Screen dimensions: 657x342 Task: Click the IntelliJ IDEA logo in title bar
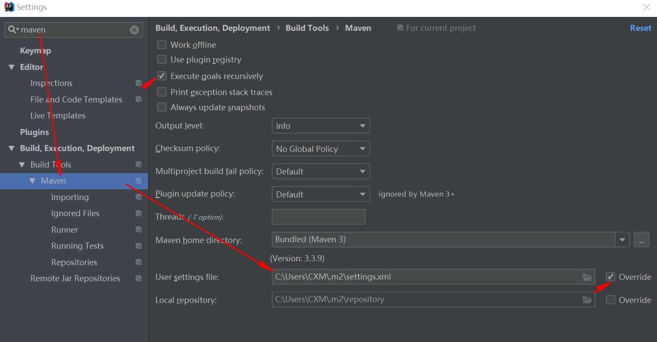point(9,7)
